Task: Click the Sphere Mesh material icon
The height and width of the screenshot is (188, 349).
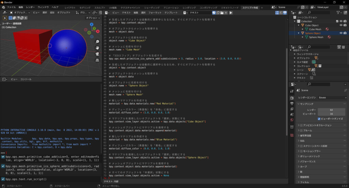Action: [329, 37]
